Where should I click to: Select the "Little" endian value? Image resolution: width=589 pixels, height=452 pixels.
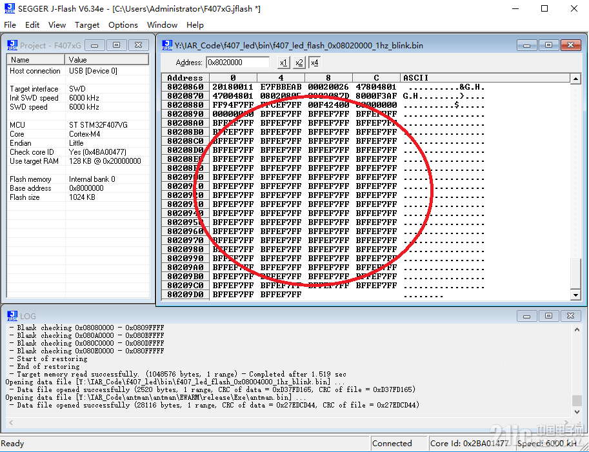click(x=76, y=143)
